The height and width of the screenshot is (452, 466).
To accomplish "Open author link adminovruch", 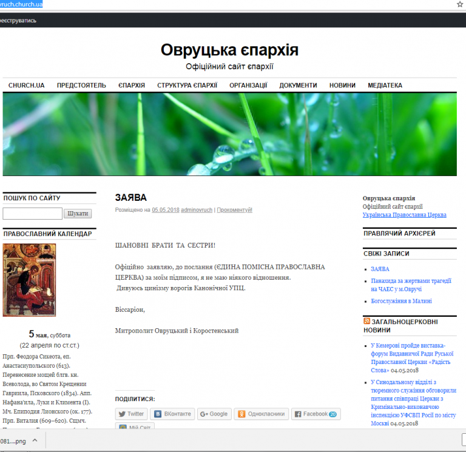I will [x=197, y=210].
